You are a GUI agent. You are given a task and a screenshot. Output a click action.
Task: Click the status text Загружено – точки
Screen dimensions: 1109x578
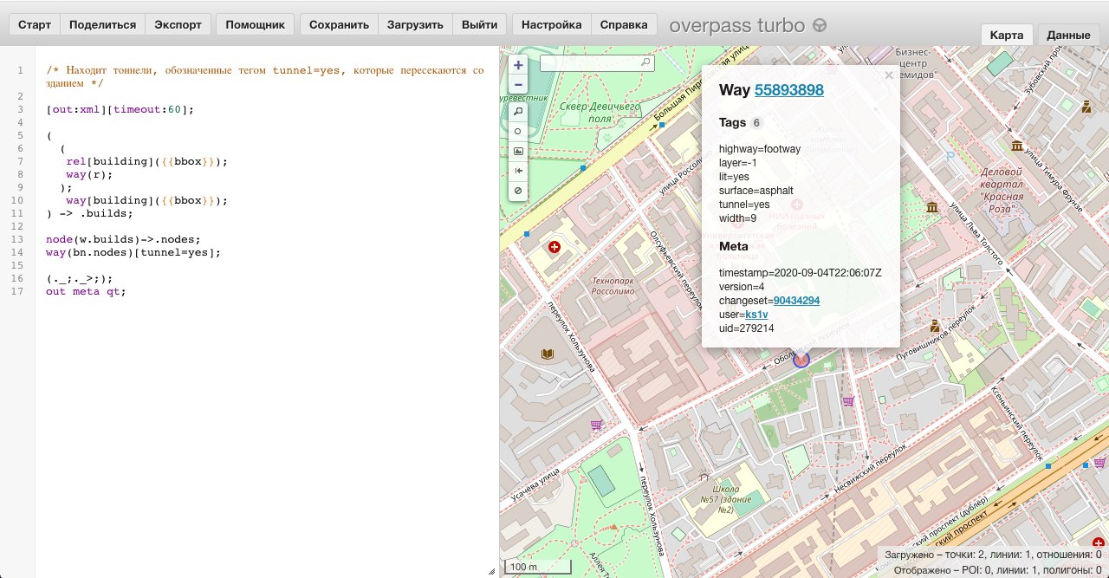[992, 555]
